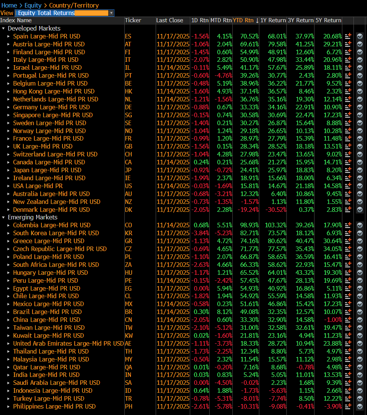367x415 pixels.
Task: Open chart for Colombia Large-Mid PR USD
Action: pyautogui.click(x=360, y=225)
